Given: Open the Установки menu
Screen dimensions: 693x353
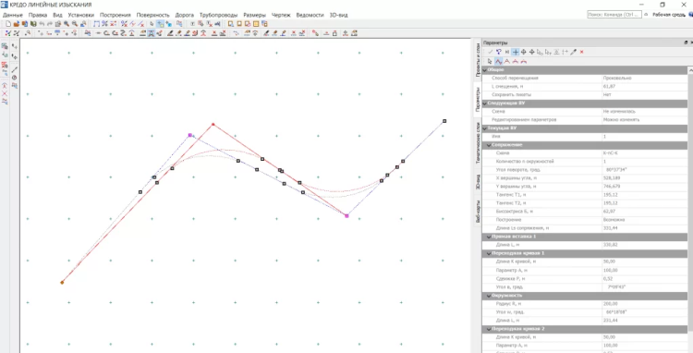Looking at the screenshot, I should [81, 15].
